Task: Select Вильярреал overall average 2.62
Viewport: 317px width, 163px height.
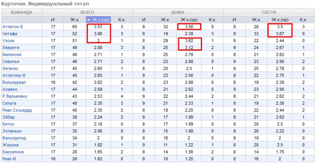Action: (98, 82)
